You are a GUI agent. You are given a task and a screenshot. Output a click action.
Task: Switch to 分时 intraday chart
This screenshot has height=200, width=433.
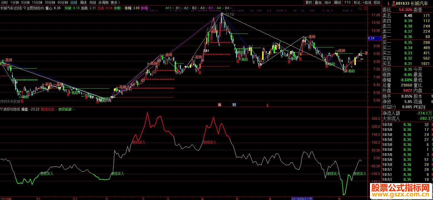4,2
